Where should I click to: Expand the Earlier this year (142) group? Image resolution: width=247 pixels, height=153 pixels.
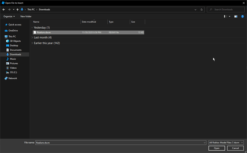(x=32, y=43)
